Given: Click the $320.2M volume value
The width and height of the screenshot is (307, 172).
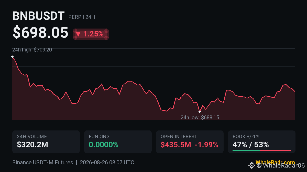Looking at the screenshot, I should coord(32,145).
